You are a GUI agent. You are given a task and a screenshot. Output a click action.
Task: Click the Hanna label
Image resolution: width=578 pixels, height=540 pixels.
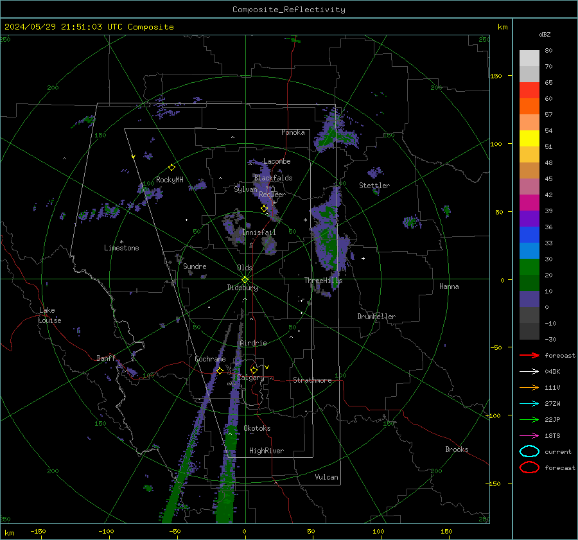tap(449, 286)
